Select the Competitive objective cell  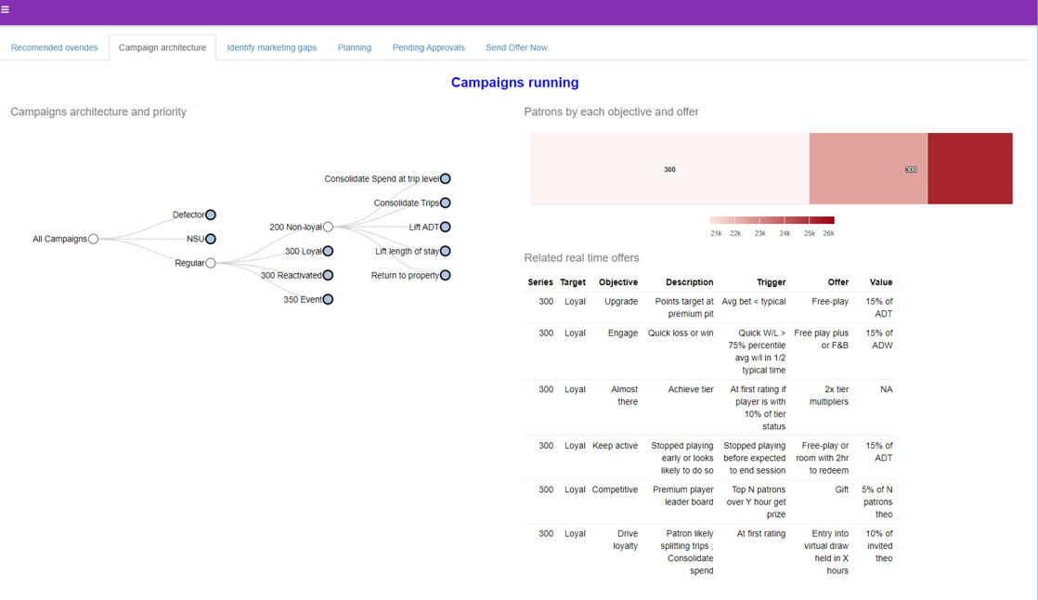(615, 489)
